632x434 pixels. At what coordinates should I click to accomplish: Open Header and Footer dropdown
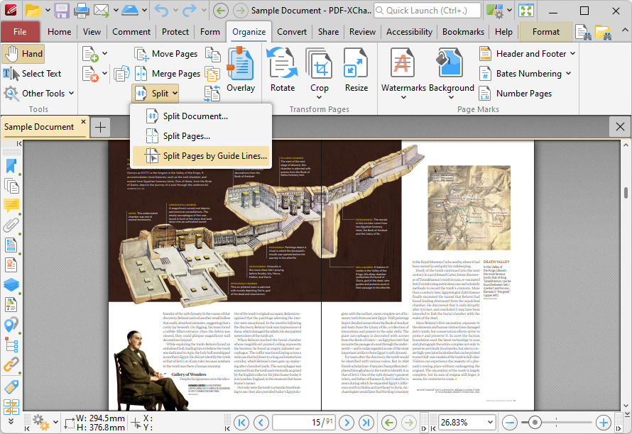point(527,54)
